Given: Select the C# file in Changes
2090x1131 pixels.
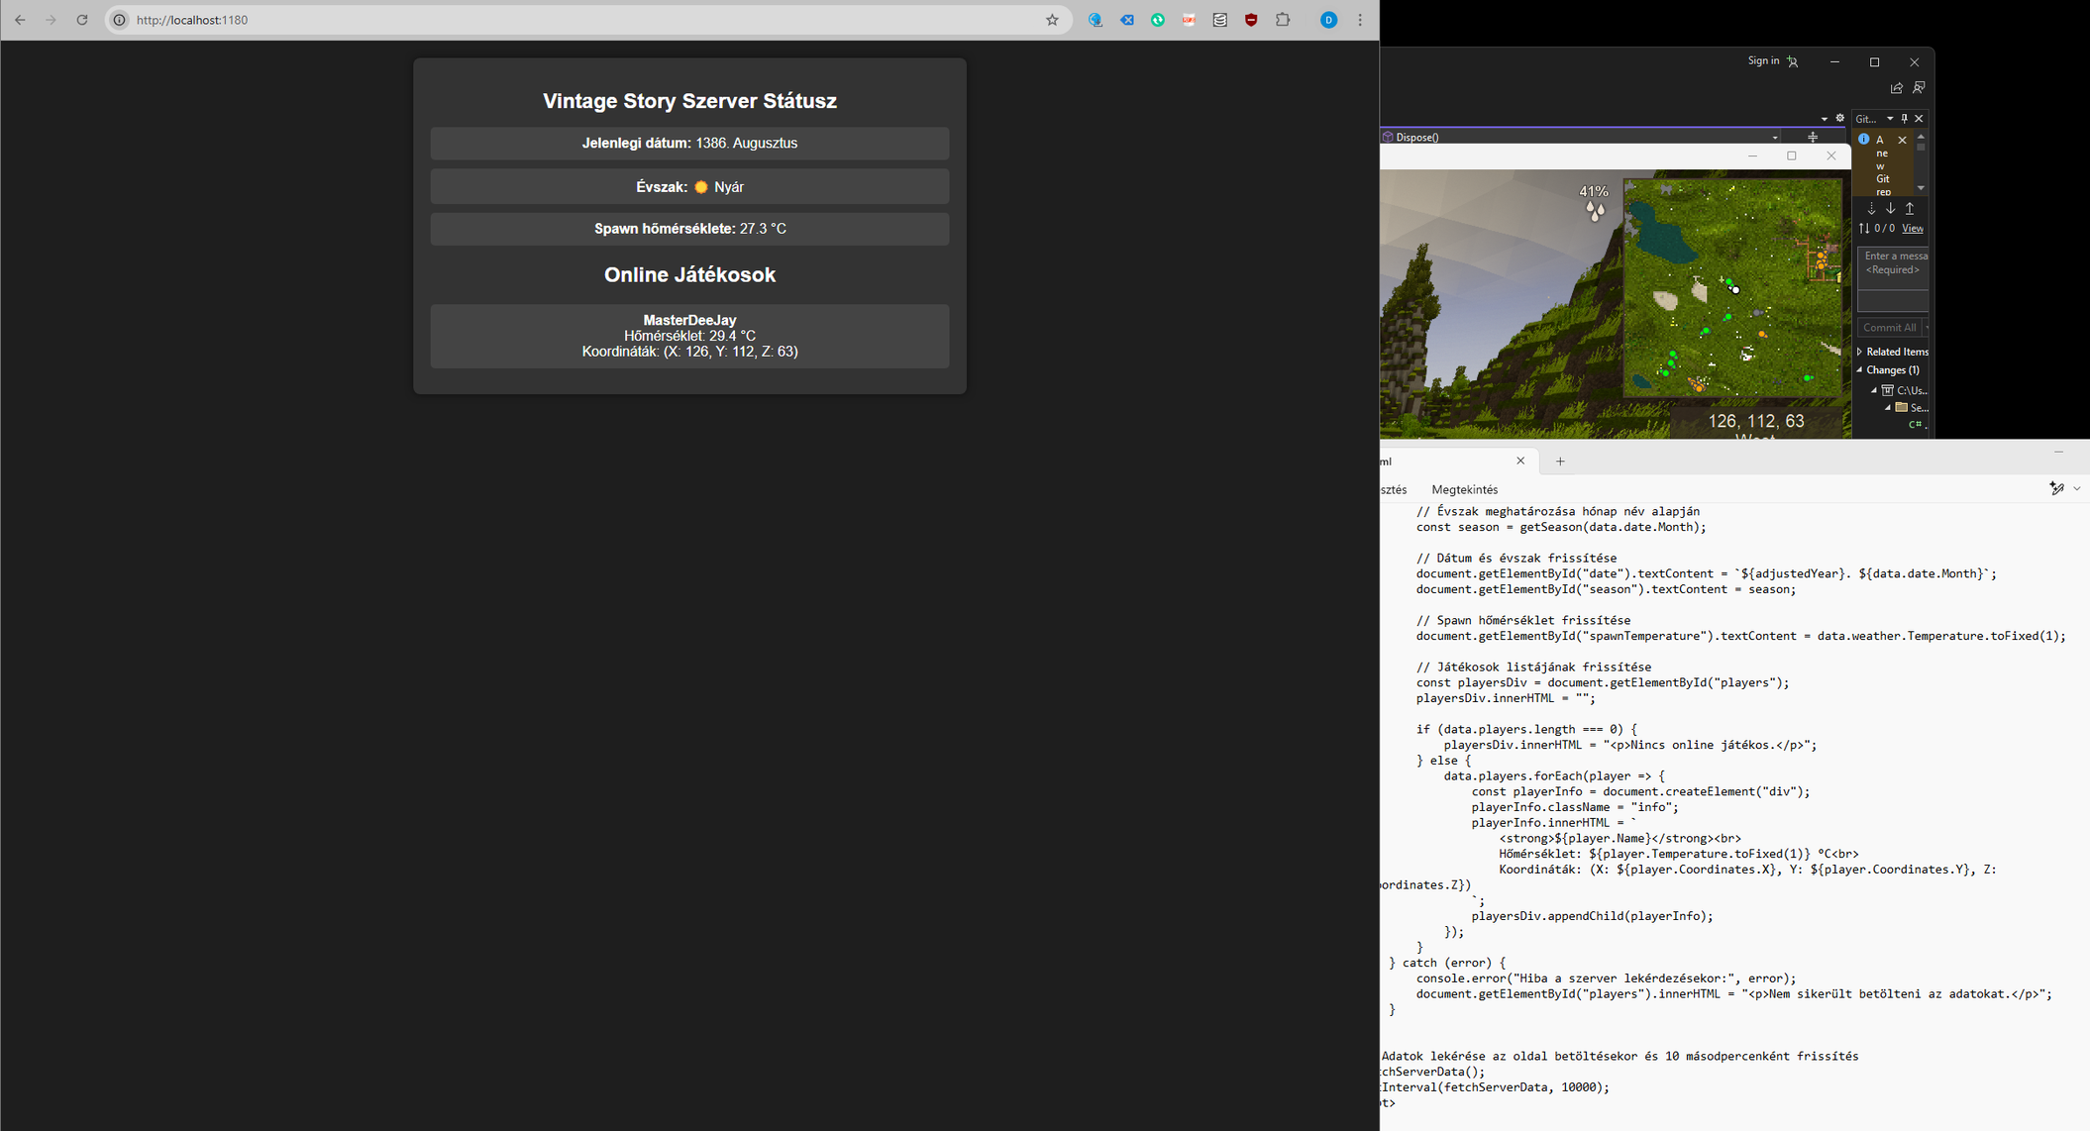Looking at the screenshot, I should coord(1917,425).
